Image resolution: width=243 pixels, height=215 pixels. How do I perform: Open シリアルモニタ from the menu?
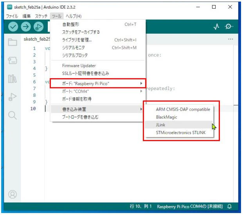pos(98,48)
